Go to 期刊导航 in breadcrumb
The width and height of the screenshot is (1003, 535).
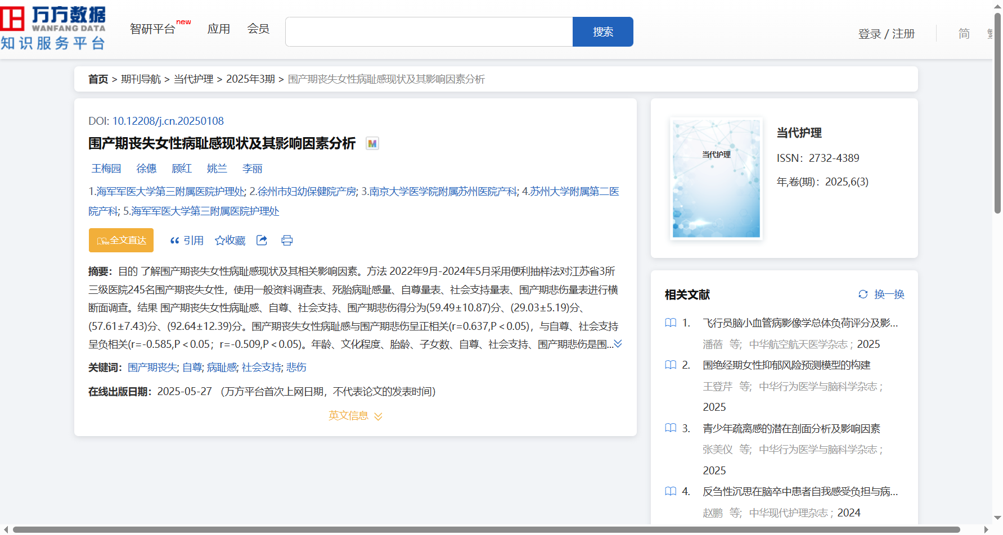[141, 79]
